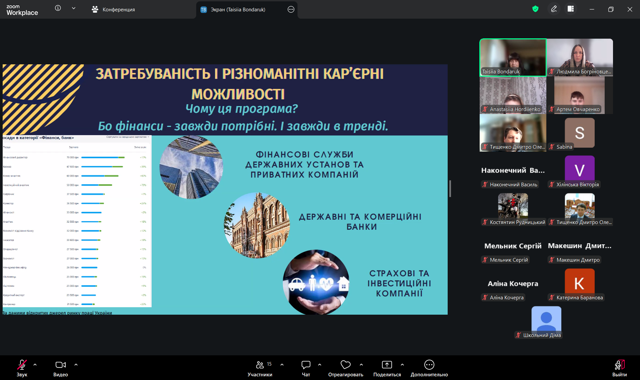This screenshot has height=380, width=640.
Task: Toggle the Участники participants panel
Action: (260, 368)
